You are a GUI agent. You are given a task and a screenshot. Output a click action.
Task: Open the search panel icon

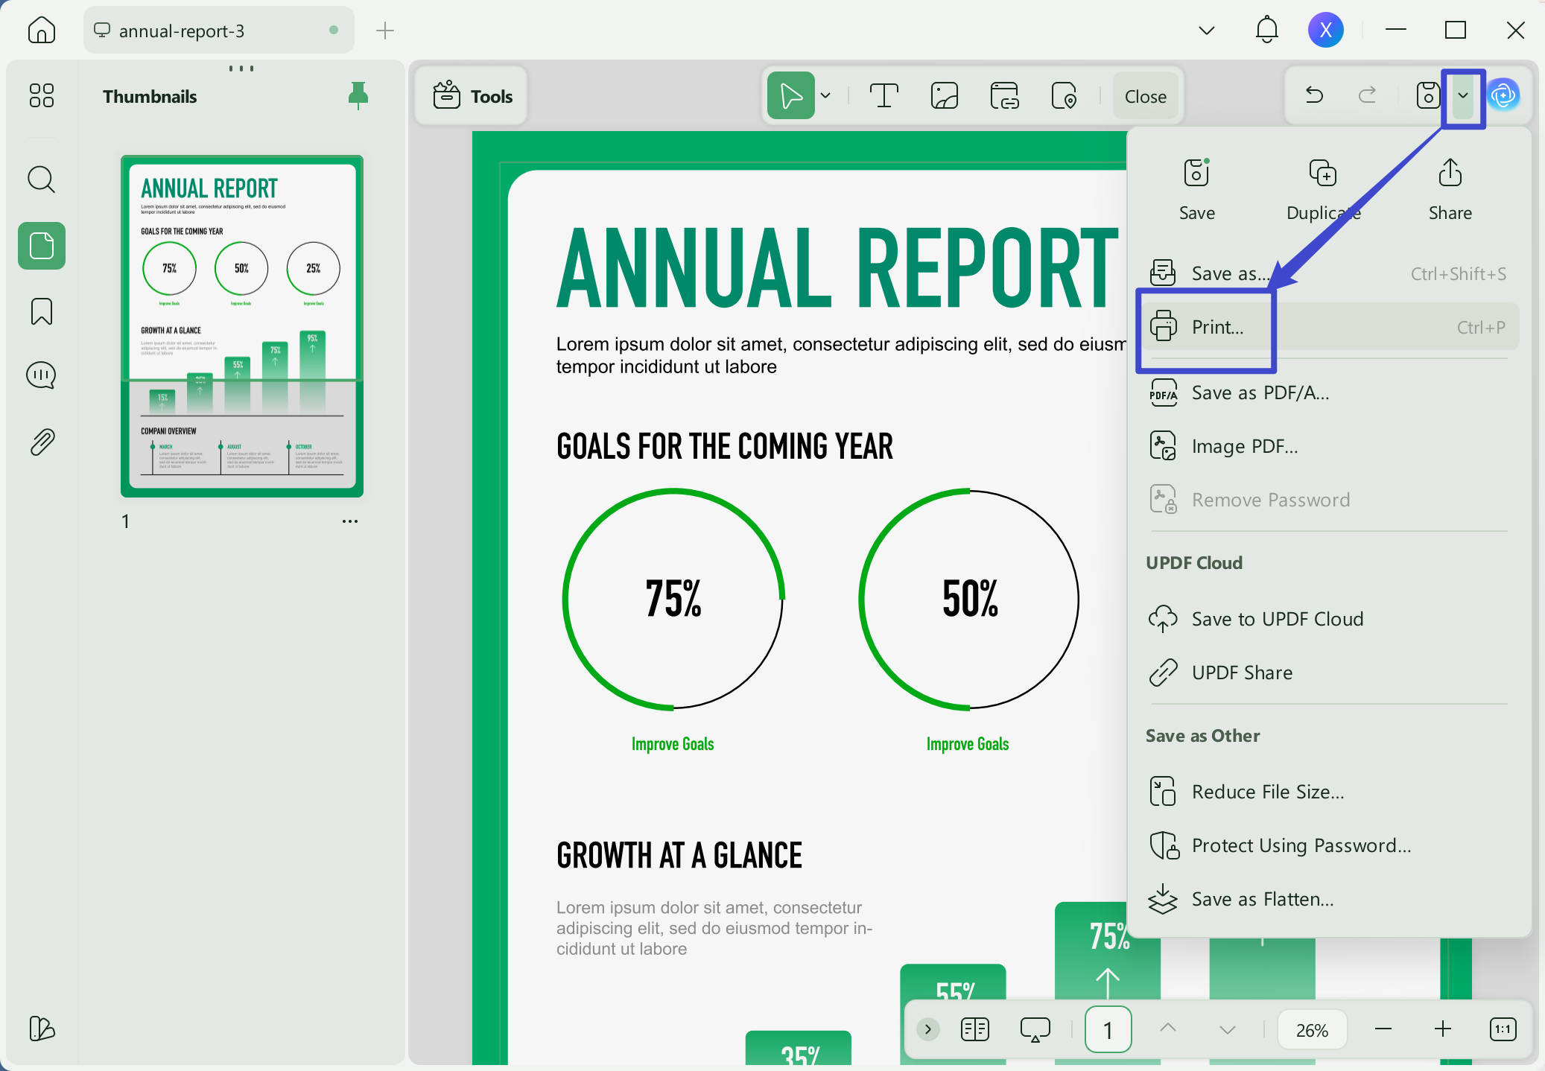[42, 179]
